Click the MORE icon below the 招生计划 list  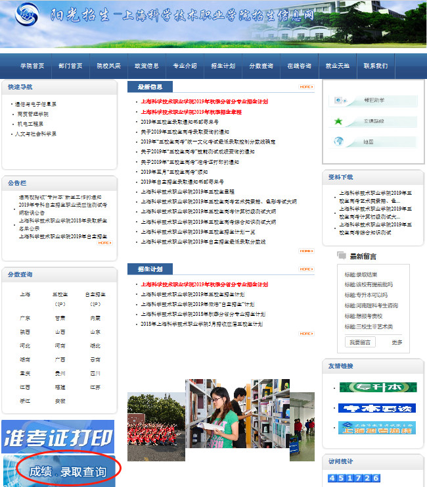[306, 334]
